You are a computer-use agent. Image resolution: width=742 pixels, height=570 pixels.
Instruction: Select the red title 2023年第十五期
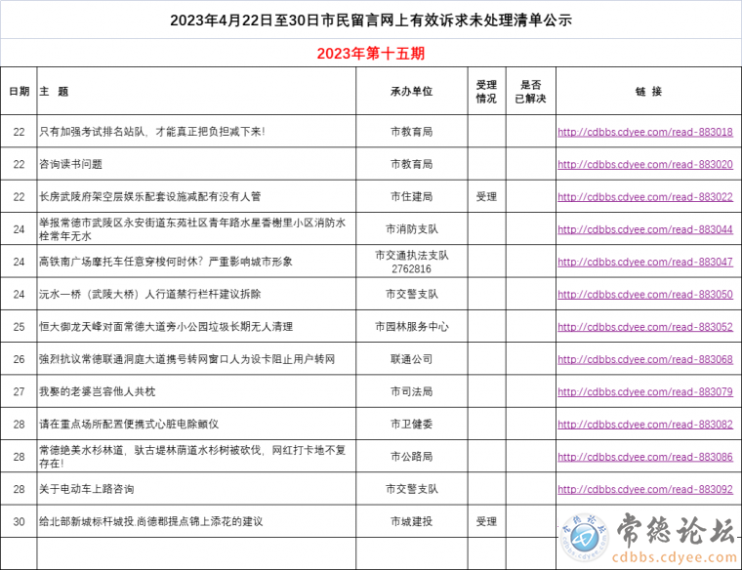click(x=371, y=54)
